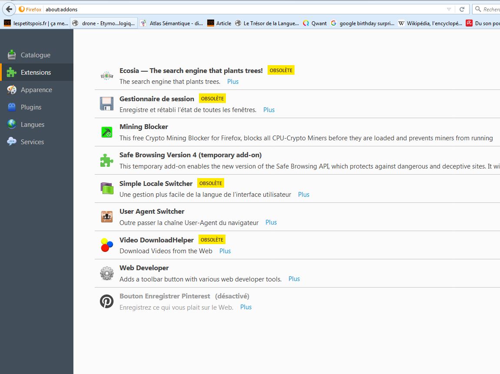
Task: Select the Plugins sidebar category
Action: pyautogui.click(x=31, y=107)
